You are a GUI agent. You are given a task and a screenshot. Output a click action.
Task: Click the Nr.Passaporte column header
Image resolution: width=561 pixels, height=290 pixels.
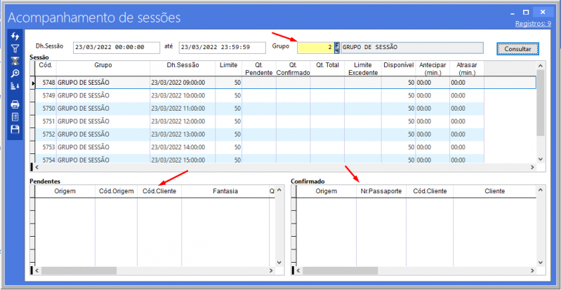pyautogui.click(x=381, y=191)
